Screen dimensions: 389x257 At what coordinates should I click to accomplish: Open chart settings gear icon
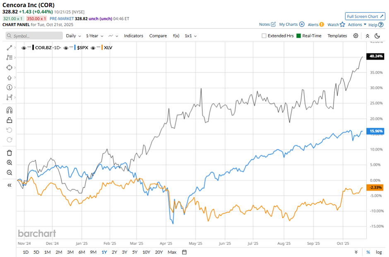click(355, 36)
